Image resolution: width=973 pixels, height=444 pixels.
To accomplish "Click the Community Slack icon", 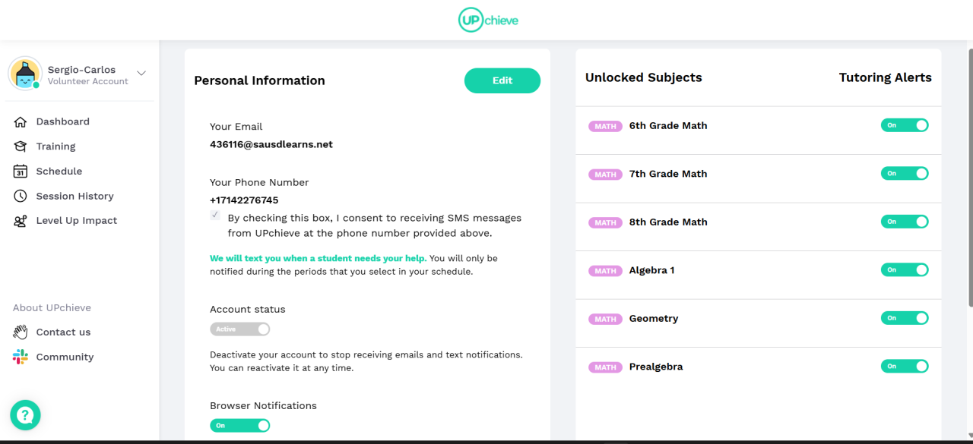I will click(x=21, y=357).
